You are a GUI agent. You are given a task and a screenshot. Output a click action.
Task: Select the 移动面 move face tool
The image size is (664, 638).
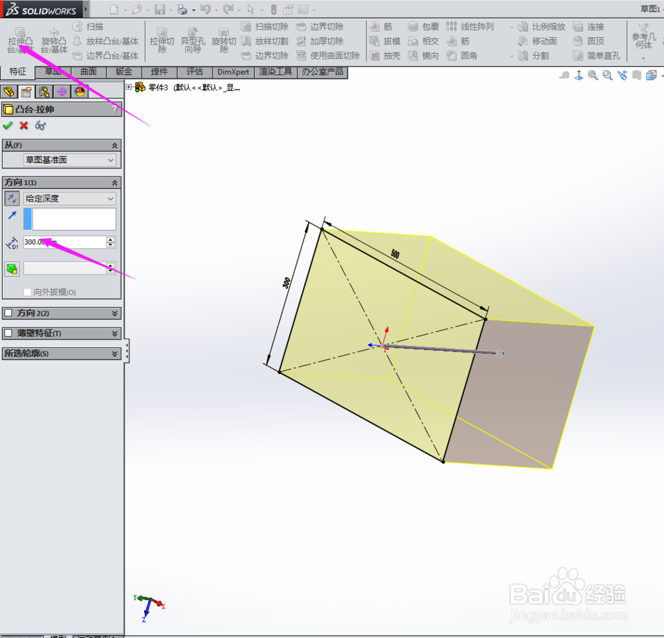[538, 41]
